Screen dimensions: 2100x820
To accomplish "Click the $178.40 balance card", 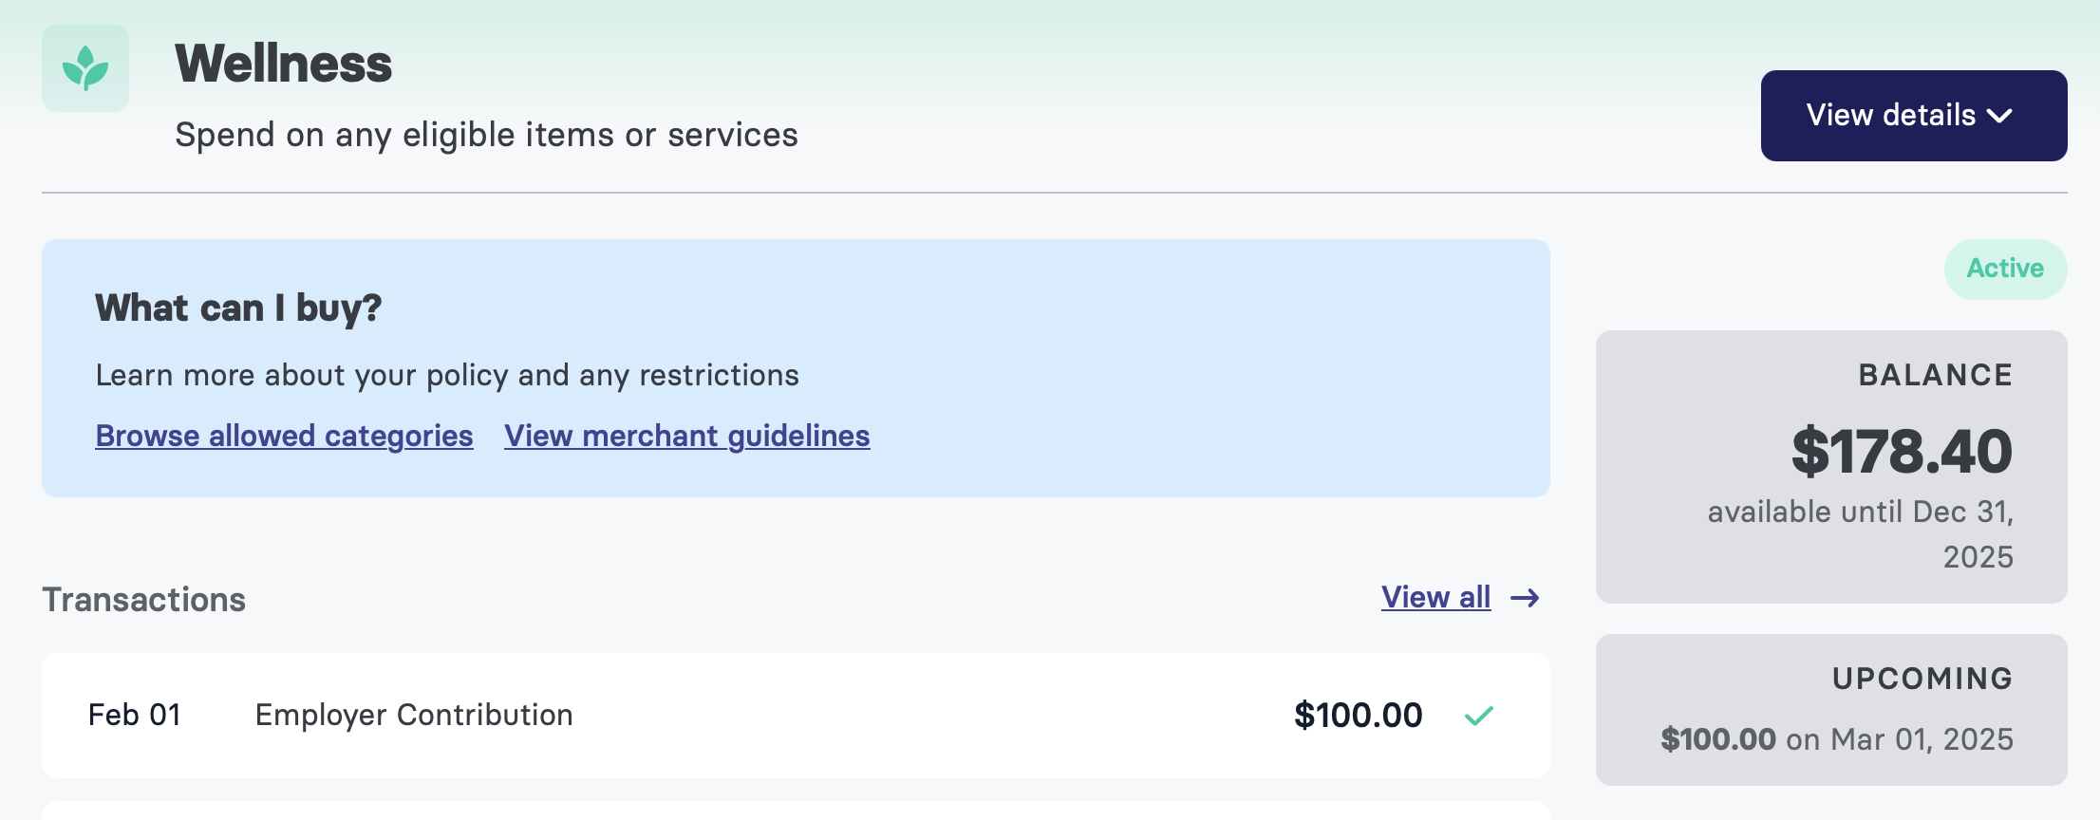I will (1830, 466).
